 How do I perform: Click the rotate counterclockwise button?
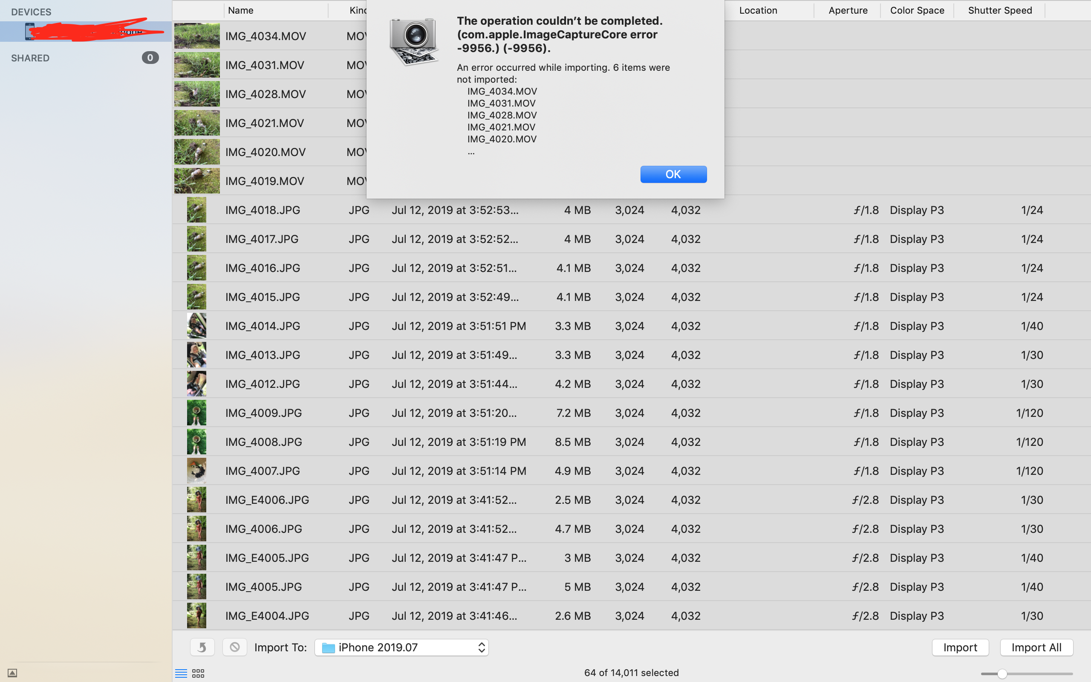202,647
